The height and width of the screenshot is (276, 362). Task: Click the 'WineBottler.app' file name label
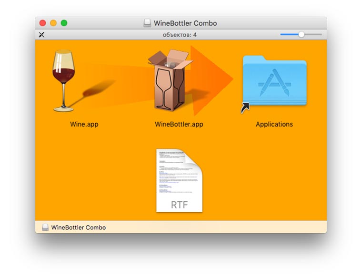click(179, 124)
